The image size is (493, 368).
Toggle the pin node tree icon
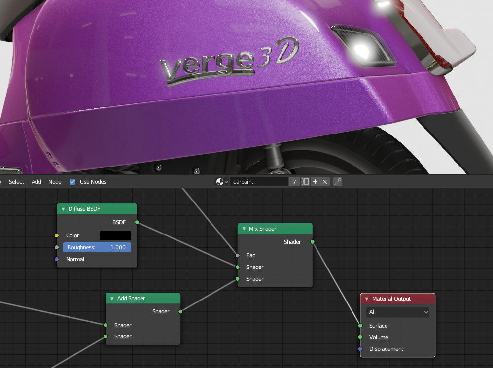[x=338, y=182]
